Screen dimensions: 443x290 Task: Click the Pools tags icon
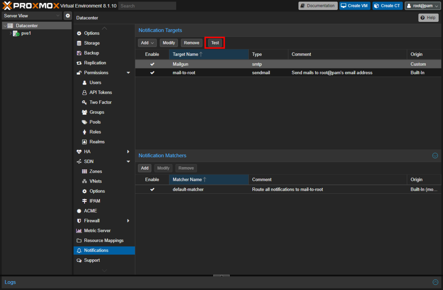[85, 122]
